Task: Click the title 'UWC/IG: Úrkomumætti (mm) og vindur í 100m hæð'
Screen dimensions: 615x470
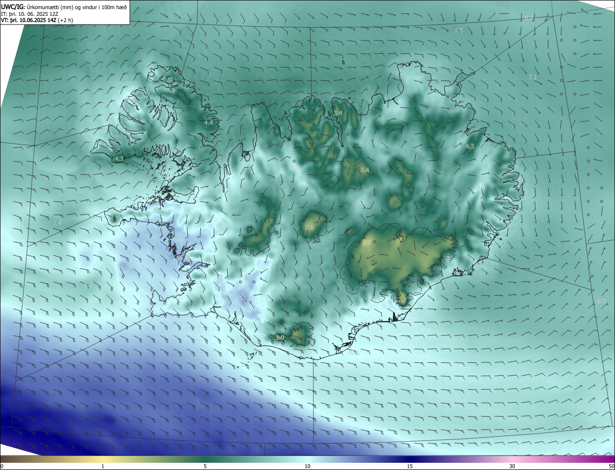Action: [64, 7]
